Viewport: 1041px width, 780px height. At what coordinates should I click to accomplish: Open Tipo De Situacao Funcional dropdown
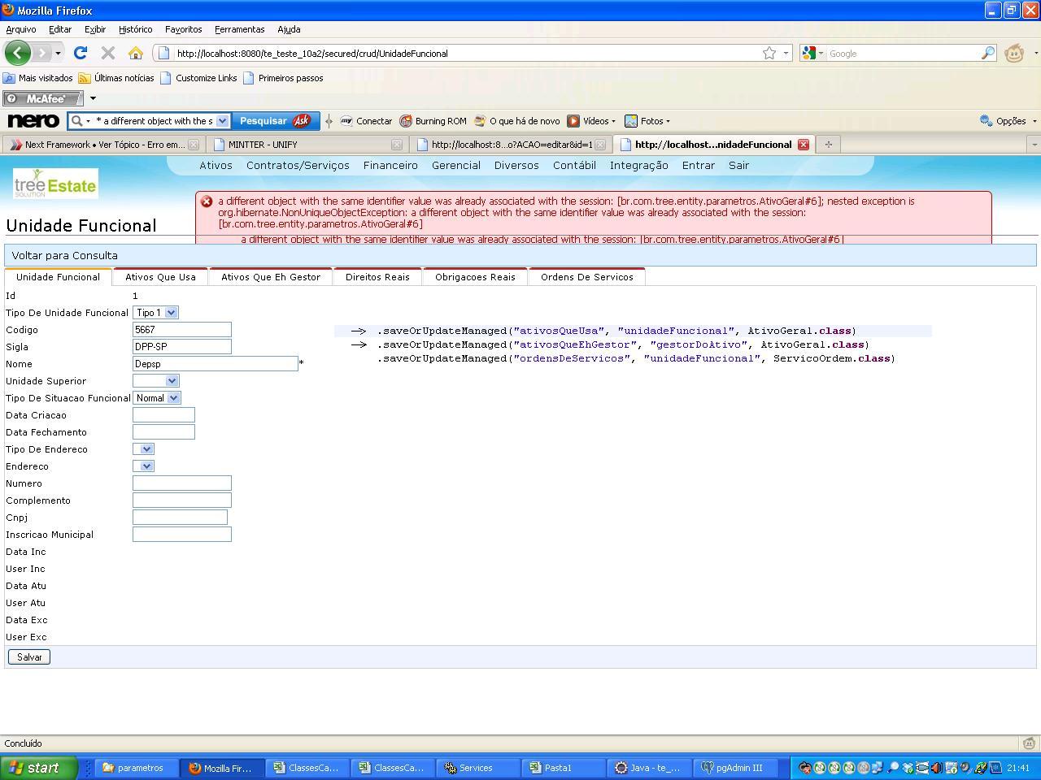click(x=157, y=398)
